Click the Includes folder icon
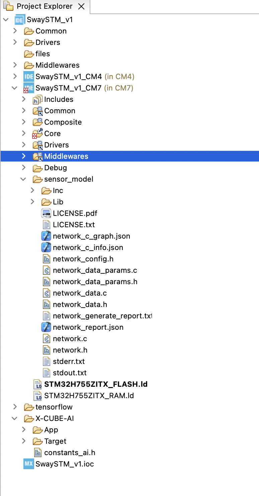Screen dimensions: 259x496 37,99
